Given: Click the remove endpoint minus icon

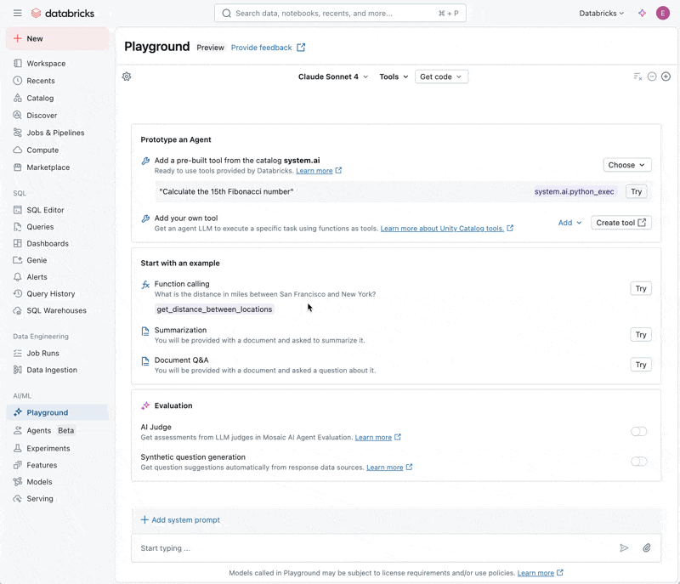Looking at the screenshot, I should point(652,77).
